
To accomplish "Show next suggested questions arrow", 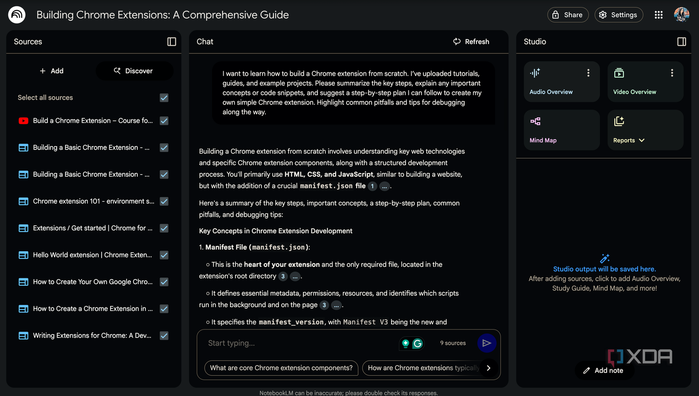I will (x=488, y=368).
